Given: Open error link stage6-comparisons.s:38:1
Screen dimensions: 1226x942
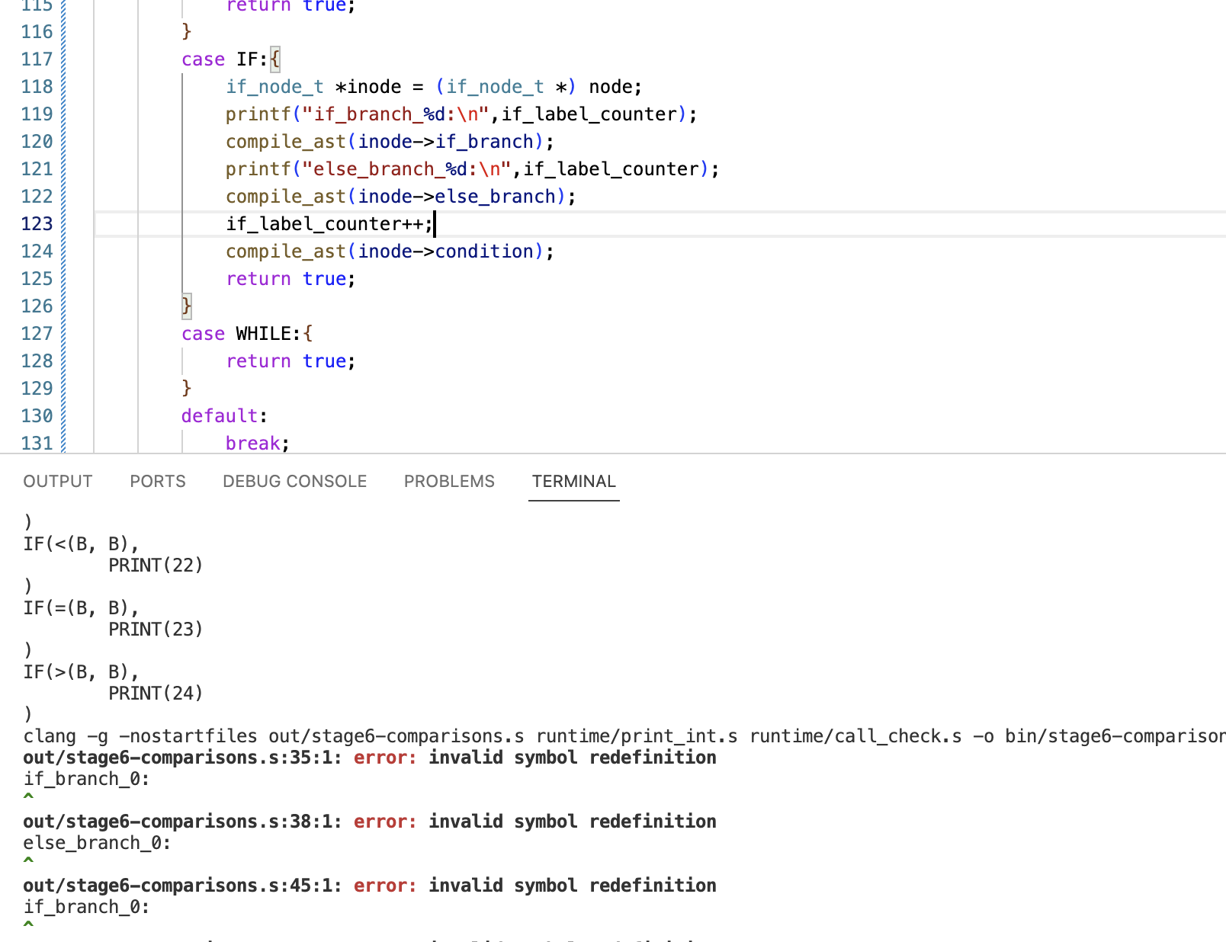Looking at the screenshot, I should [x=181, y=822].
